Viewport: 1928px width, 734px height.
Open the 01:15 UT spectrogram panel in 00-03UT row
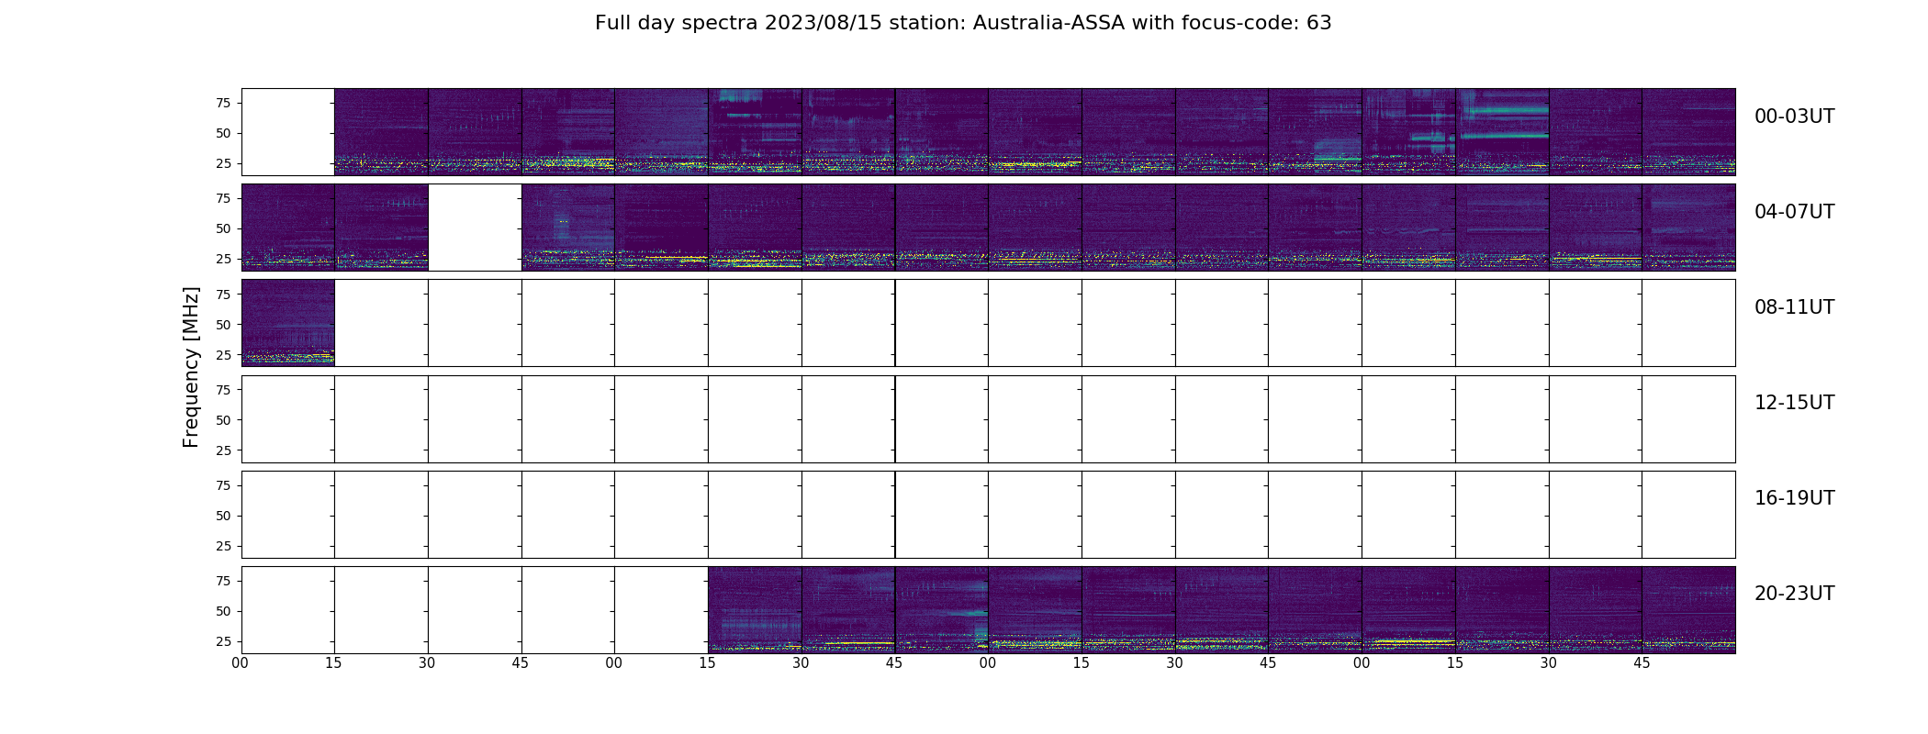[x=755, y=132]
